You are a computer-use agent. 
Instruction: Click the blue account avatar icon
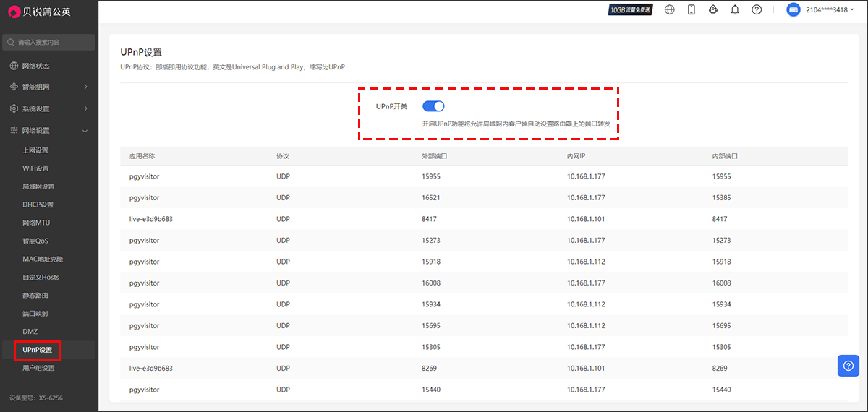click(793, 10)
